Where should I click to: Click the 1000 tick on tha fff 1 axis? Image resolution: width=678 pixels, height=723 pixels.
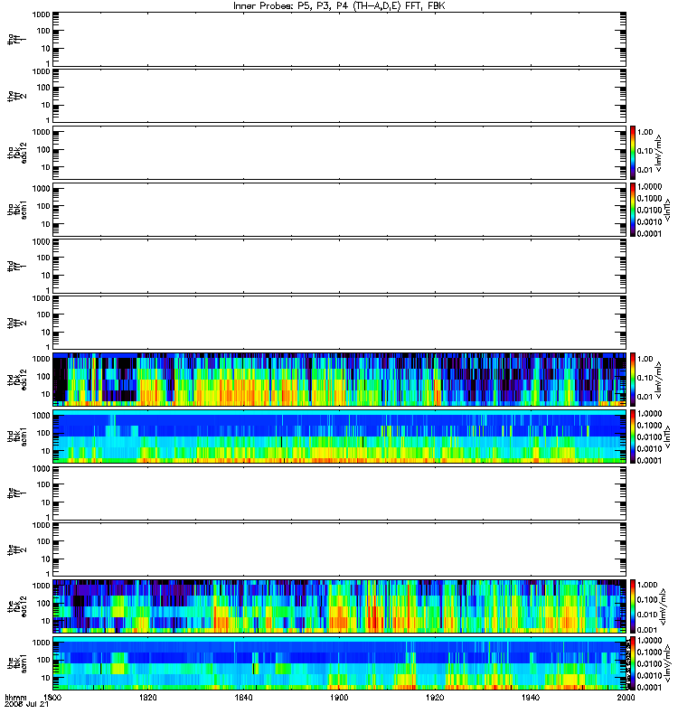[41, 14]
